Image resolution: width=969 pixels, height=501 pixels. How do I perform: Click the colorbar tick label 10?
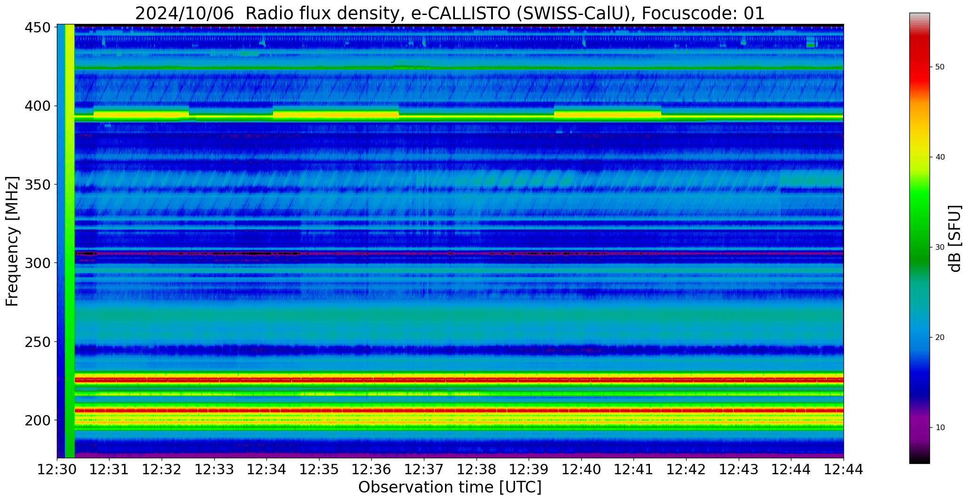pos(940,428)
